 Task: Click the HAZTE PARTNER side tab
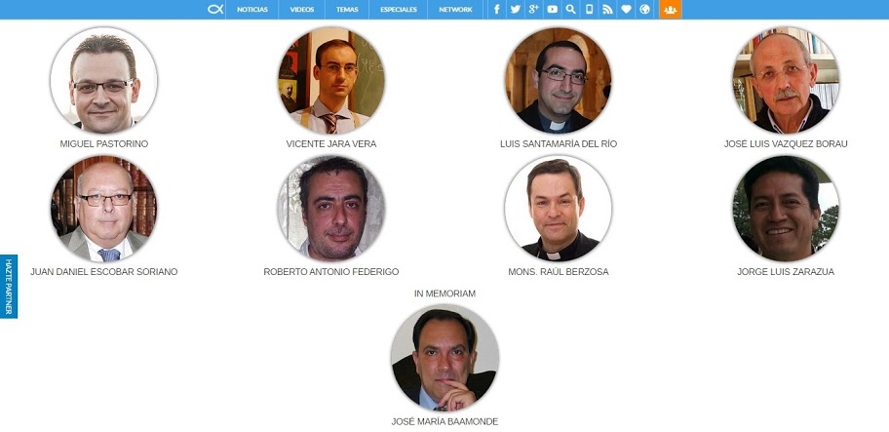9,287
